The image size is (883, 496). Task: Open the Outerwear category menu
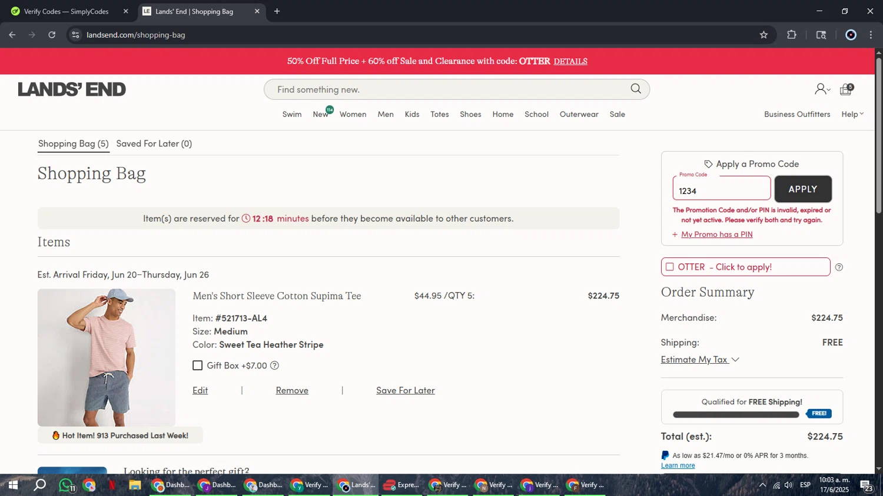(579, 114)
